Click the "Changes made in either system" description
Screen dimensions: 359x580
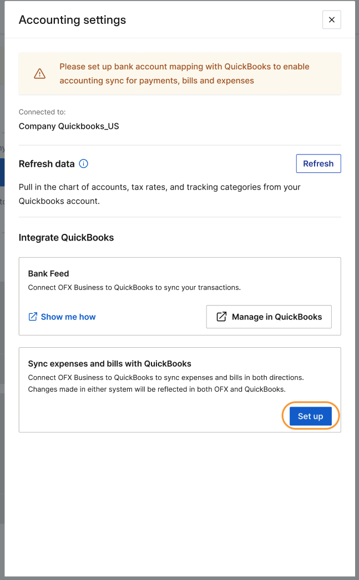pos(156,389)
